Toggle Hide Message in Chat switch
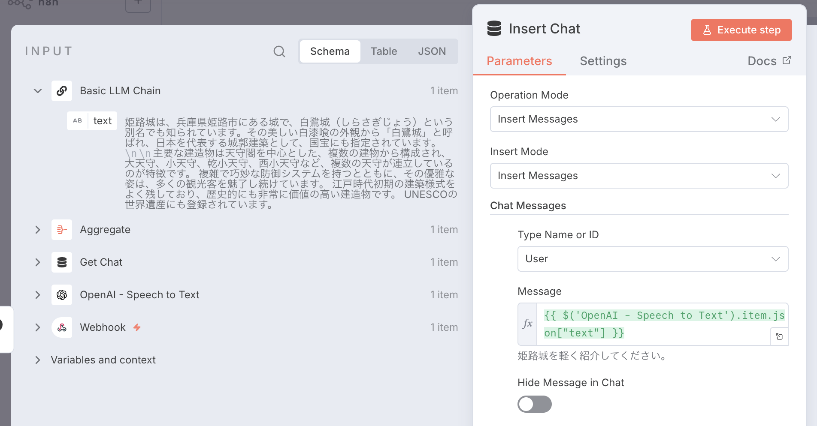The height and width of the screenshot is (426, 817). point(534,404)
